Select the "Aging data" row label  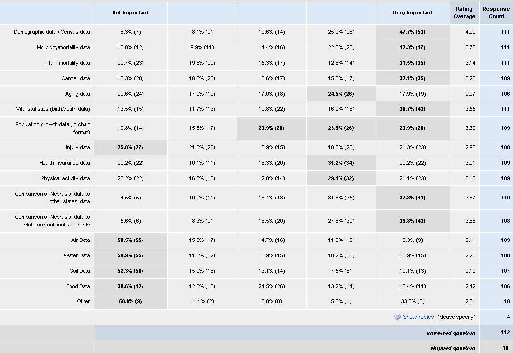click(78, 94)
